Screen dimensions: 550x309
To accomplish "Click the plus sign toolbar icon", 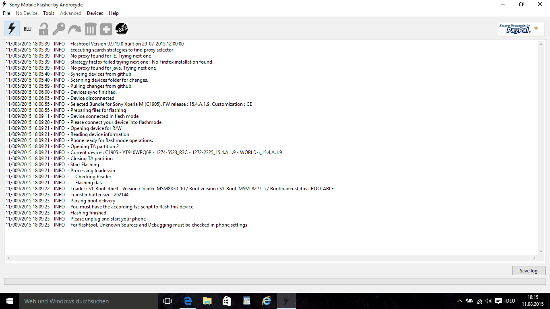I will click(x=106, y=29).
